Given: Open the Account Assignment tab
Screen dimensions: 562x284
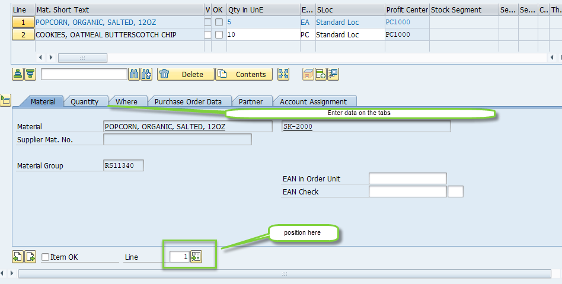Looking at the screenshot, I should click(313, 101).
